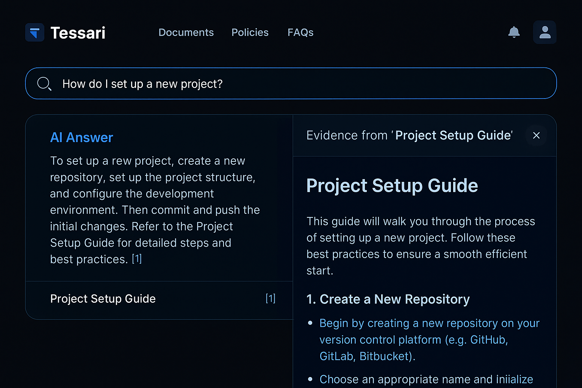Navigate to FAQs
The height and width of the screenshot is (388, 582).
pyautogui.click(x=300, y=33)
